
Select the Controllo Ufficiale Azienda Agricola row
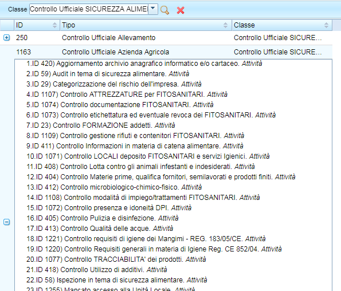coord(166,52)
